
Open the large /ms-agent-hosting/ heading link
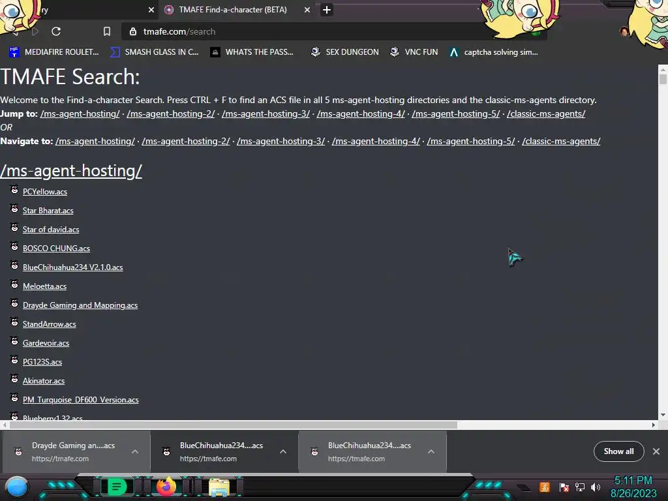(71, 170)
